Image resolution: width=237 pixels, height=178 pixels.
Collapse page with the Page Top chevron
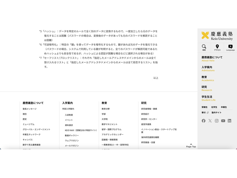point(191,145)
